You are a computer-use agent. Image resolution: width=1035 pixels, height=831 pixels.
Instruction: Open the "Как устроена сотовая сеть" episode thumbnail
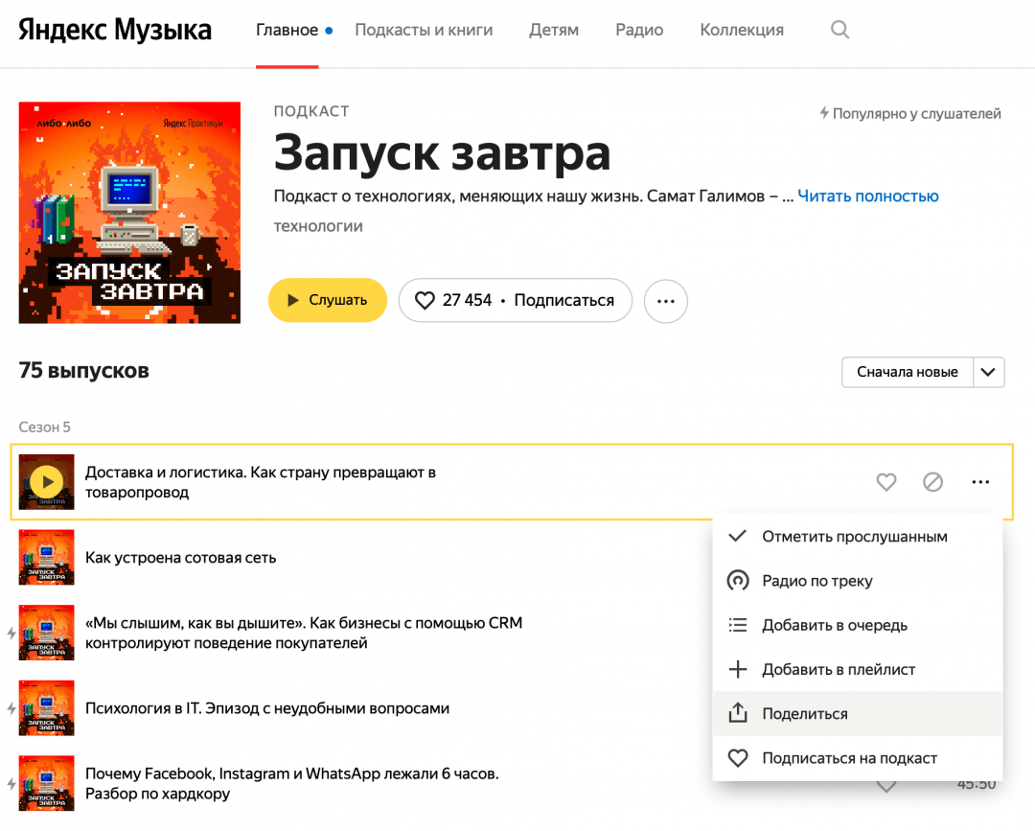pos(46,557)
